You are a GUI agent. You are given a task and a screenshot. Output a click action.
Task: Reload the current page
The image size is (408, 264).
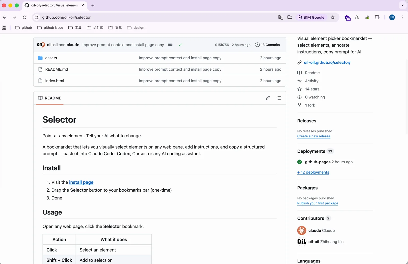[25, 17]
